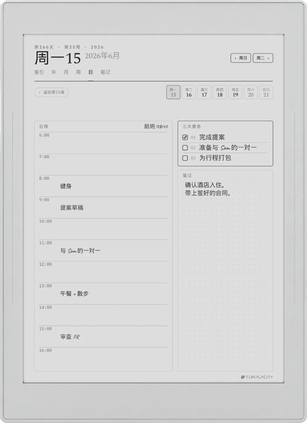Click the 笔记 panel heading
Screen dimensions: 307x423
click(x=187, y=175)
